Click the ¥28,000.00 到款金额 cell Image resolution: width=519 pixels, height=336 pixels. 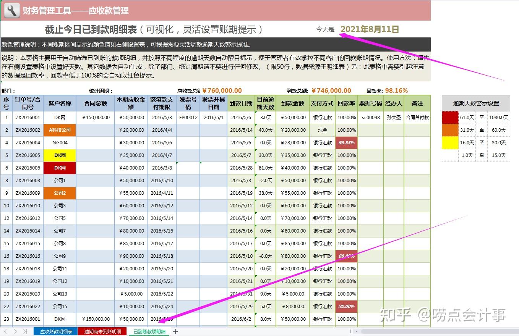coord(293,142)
